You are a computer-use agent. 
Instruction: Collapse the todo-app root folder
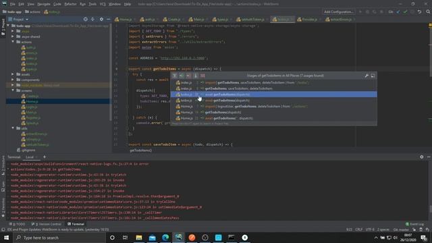(8, 26)
